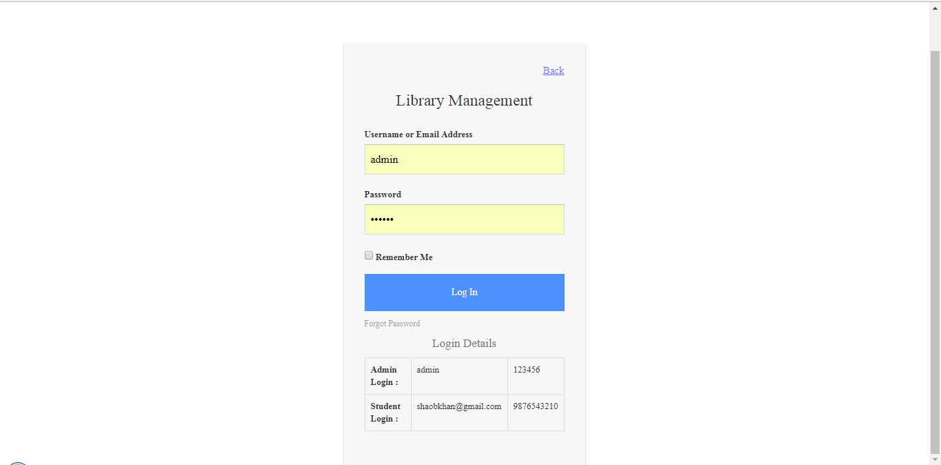Select the shaobkhan@gmail.com cell

pyautogui.click(x=460, y=413)
